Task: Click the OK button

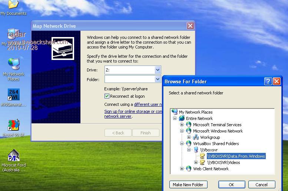Action: [x=231, y=185]
